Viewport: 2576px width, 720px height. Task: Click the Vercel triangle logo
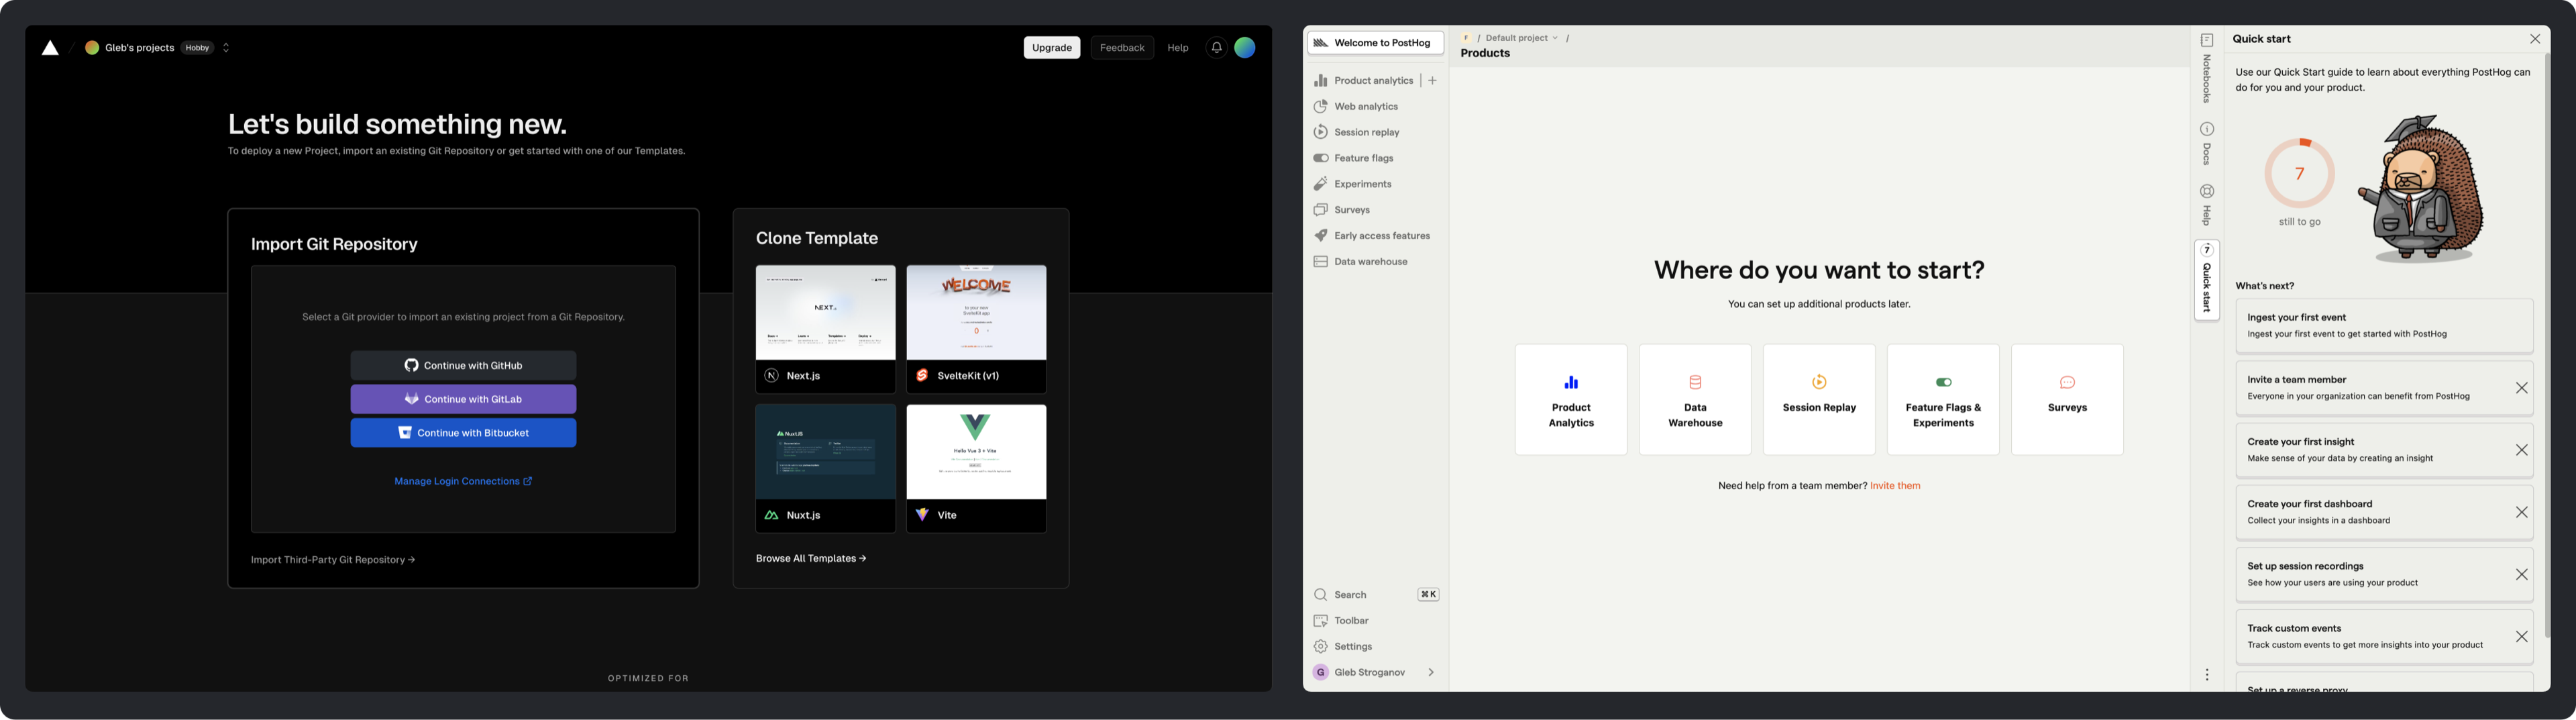coord(50,48)
